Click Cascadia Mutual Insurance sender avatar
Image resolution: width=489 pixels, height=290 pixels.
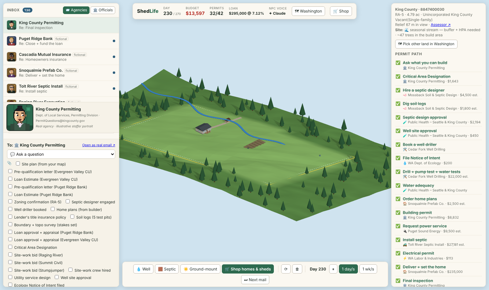(x=12, y=57)
